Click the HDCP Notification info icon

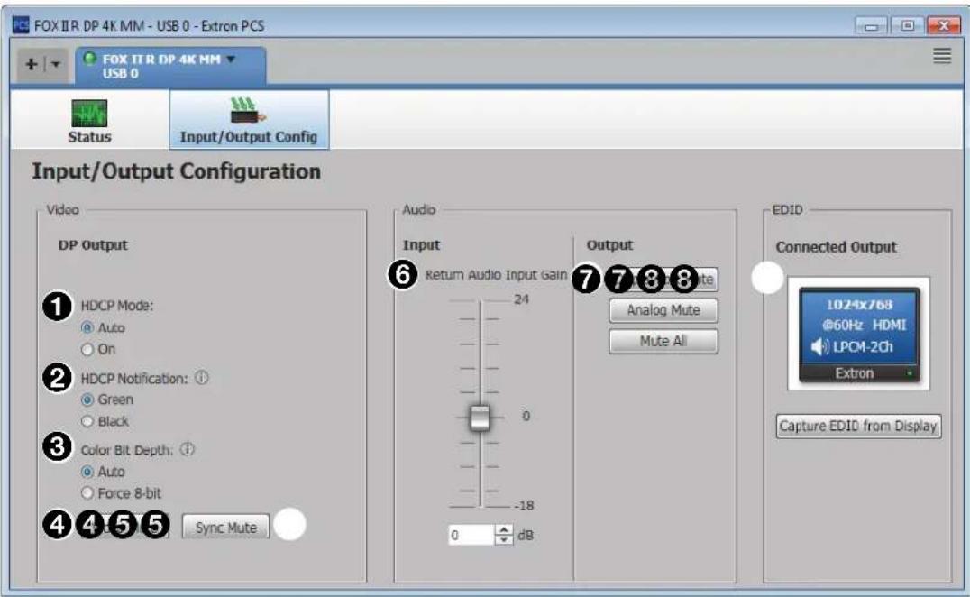click(202, 377)
